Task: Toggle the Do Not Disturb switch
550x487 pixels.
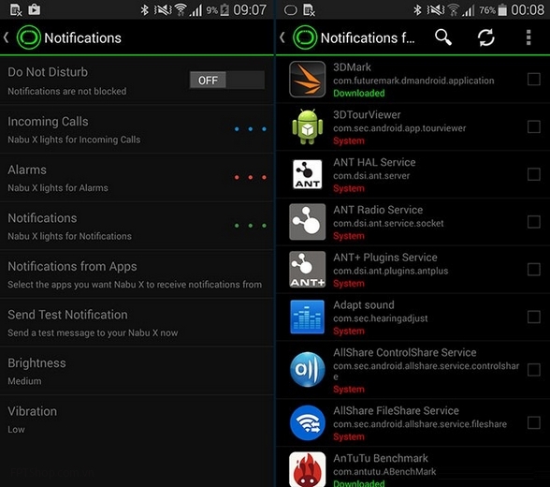Action: click(x=227, y=80)
